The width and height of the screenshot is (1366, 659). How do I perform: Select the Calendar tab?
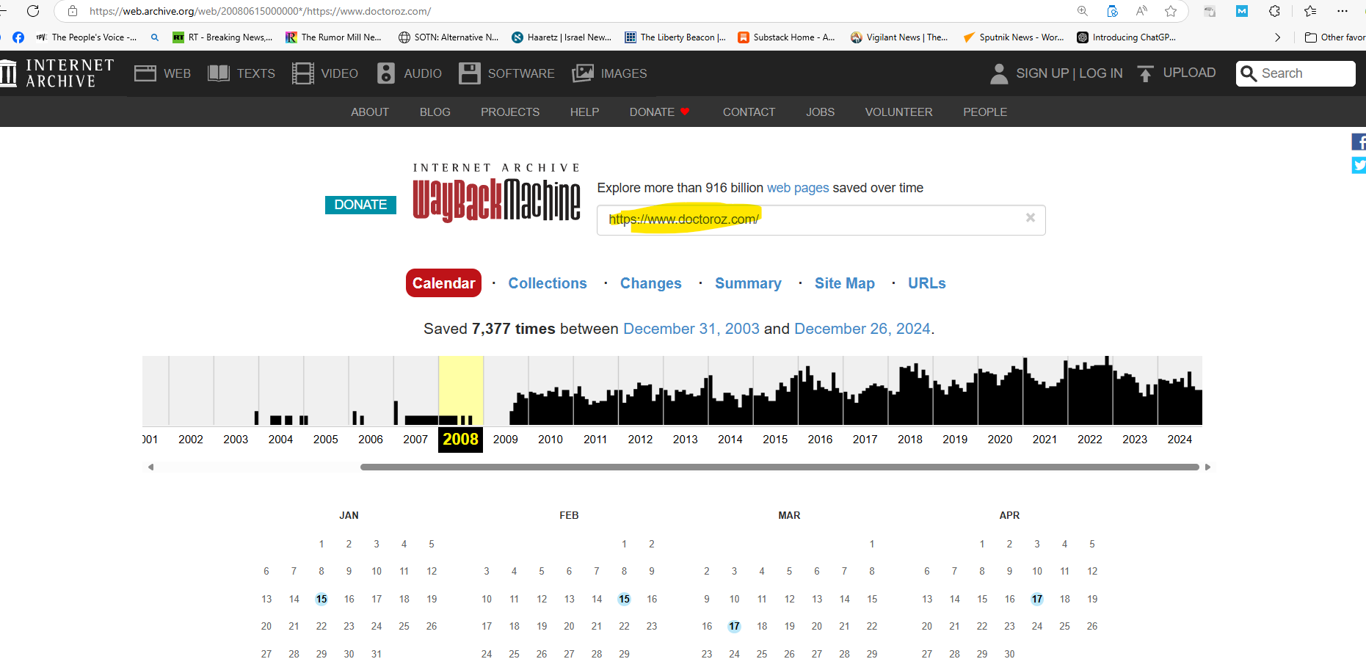point(443,283)
